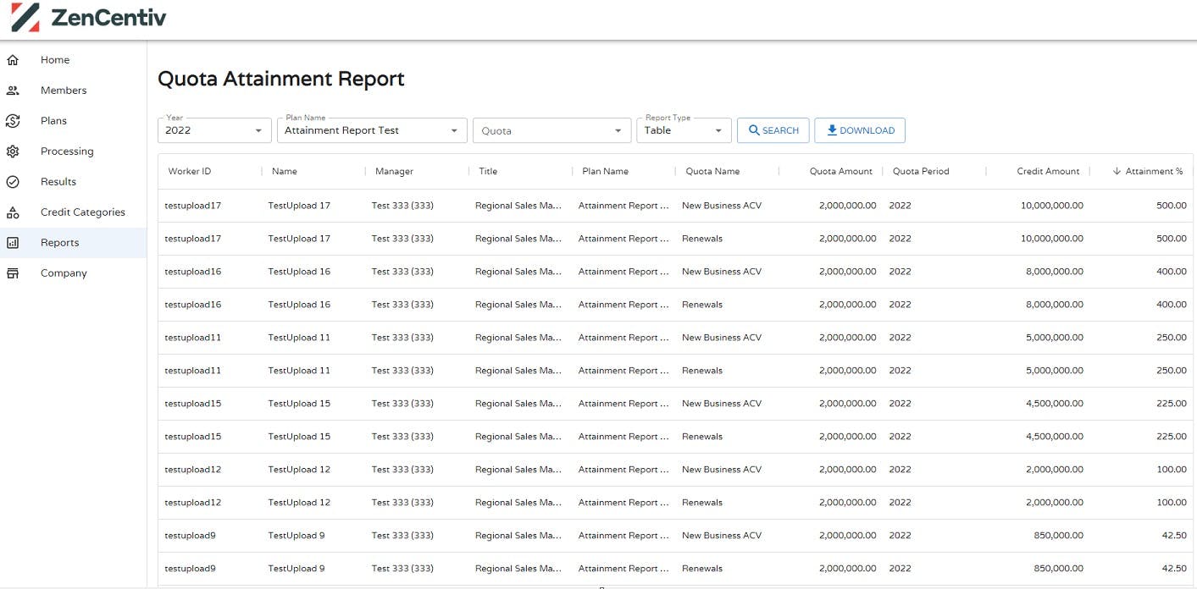Viewport: 1197px width, 589px height.
Task: Go to the Members page
Action: (73, 91)
